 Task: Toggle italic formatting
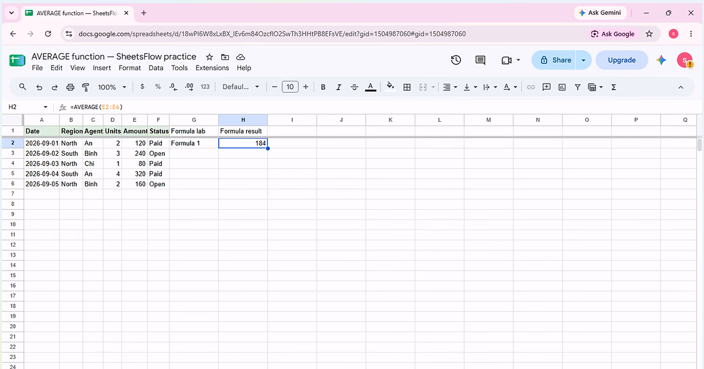(339, 87)
